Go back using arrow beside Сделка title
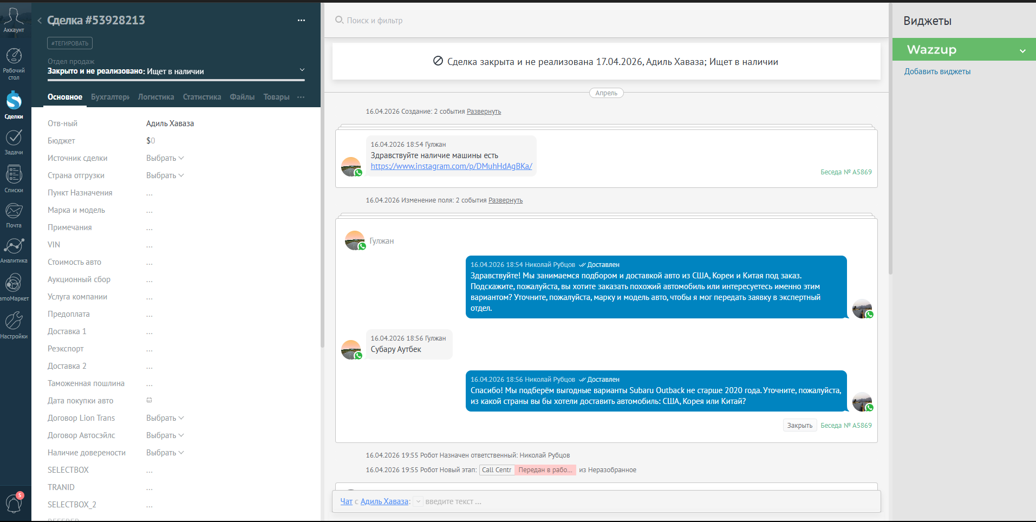This screenshot has width=1036, height=522. 40,21
